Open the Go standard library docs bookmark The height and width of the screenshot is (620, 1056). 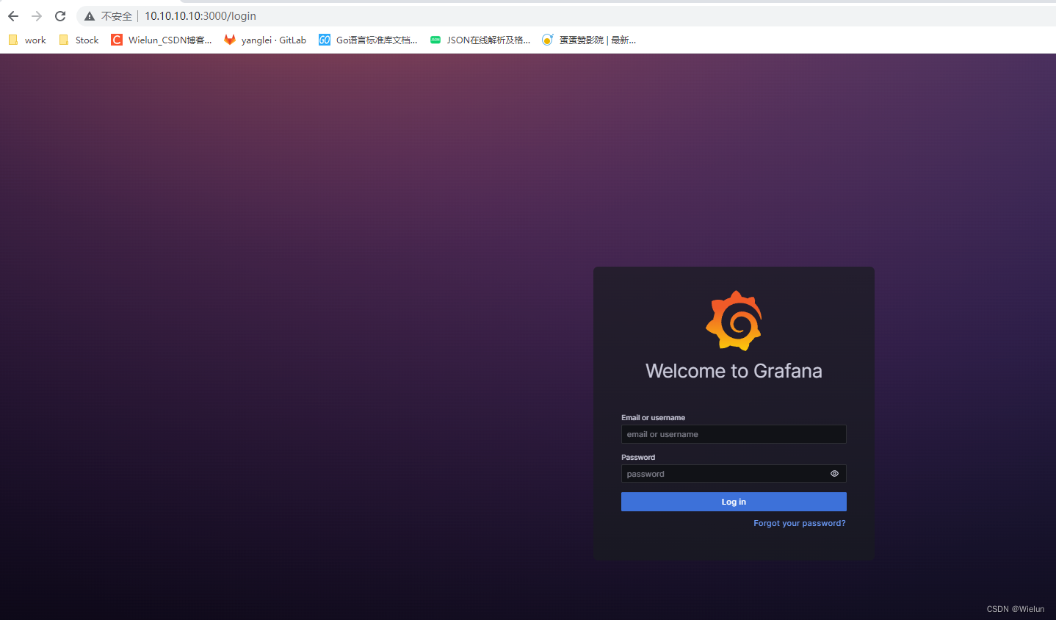click(x=368, y=40)
